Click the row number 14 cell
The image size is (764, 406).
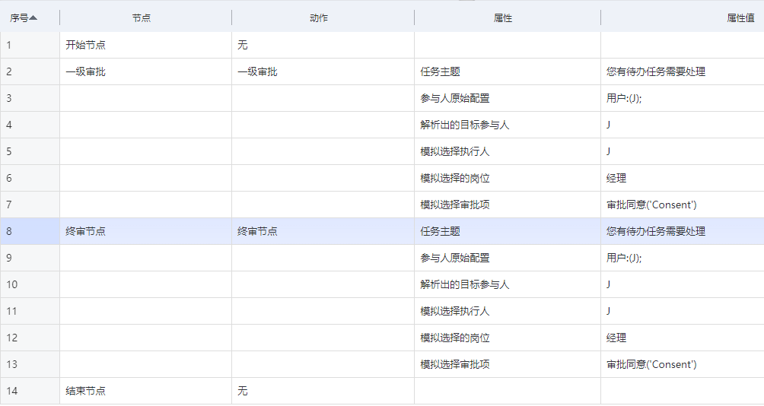[x=12, y=391]
